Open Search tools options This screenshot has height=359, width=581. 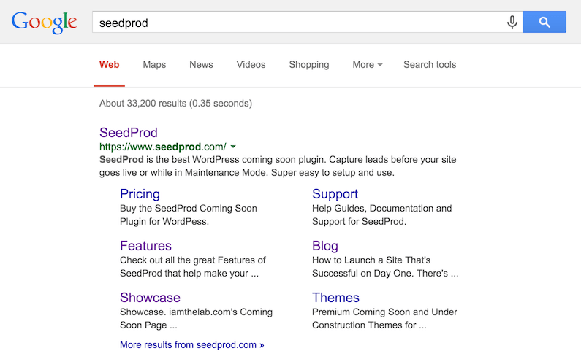(430, 64)
